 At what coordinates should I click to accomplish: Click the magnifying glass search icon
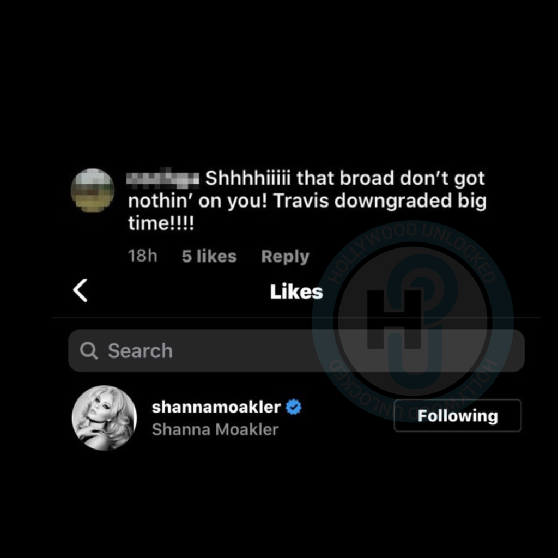89,350
